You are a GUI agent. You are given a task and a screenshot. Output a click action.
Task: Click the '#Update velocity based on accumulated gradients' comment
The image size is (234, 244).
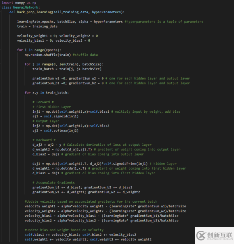click(x=91, y=202)
